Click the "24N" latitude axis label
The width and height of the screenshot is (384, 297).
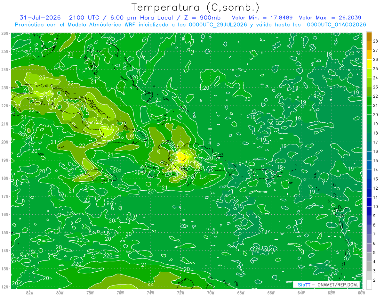click(4, 70)
